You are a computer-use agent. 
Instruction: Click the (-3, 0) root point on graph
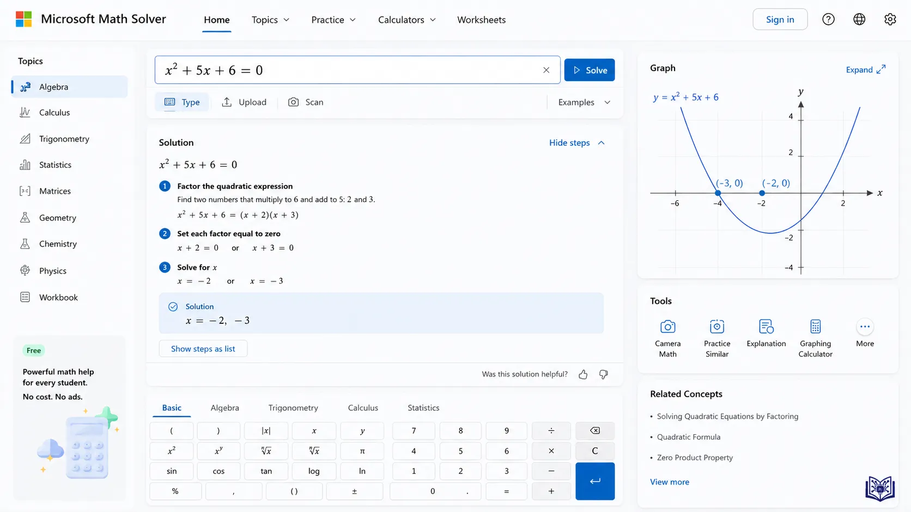click(x=718, y=193)
